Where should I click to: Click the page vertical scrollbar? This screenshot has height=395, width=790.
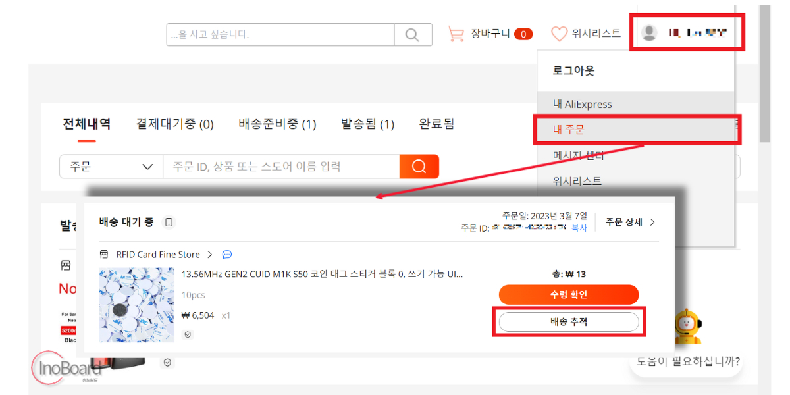(x=764, y=74)
